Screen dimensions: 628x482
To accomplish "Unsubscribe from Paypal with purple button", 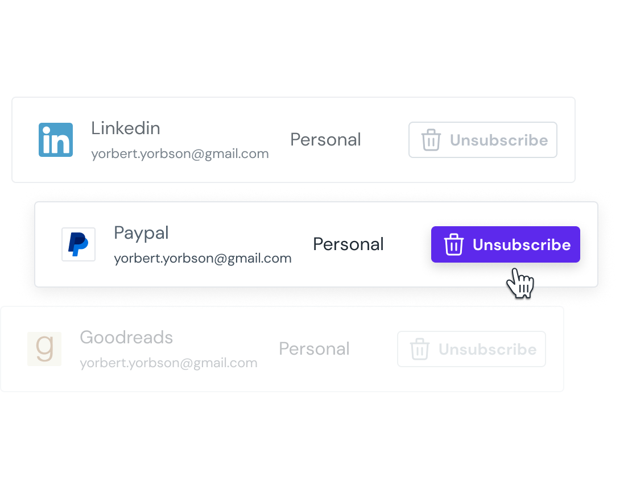I will pyautogui.click(x=506, y=244).
